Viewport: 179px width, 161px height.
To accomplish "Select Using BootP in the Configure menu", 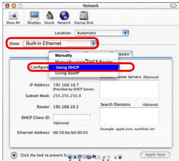I will (x=83, y=73).
